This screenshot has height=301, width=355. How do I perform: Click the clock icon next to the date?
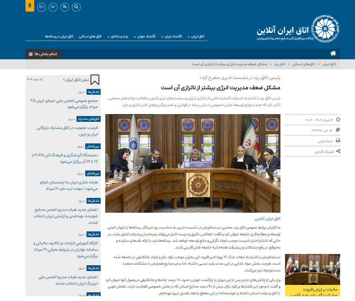[338, 120]
